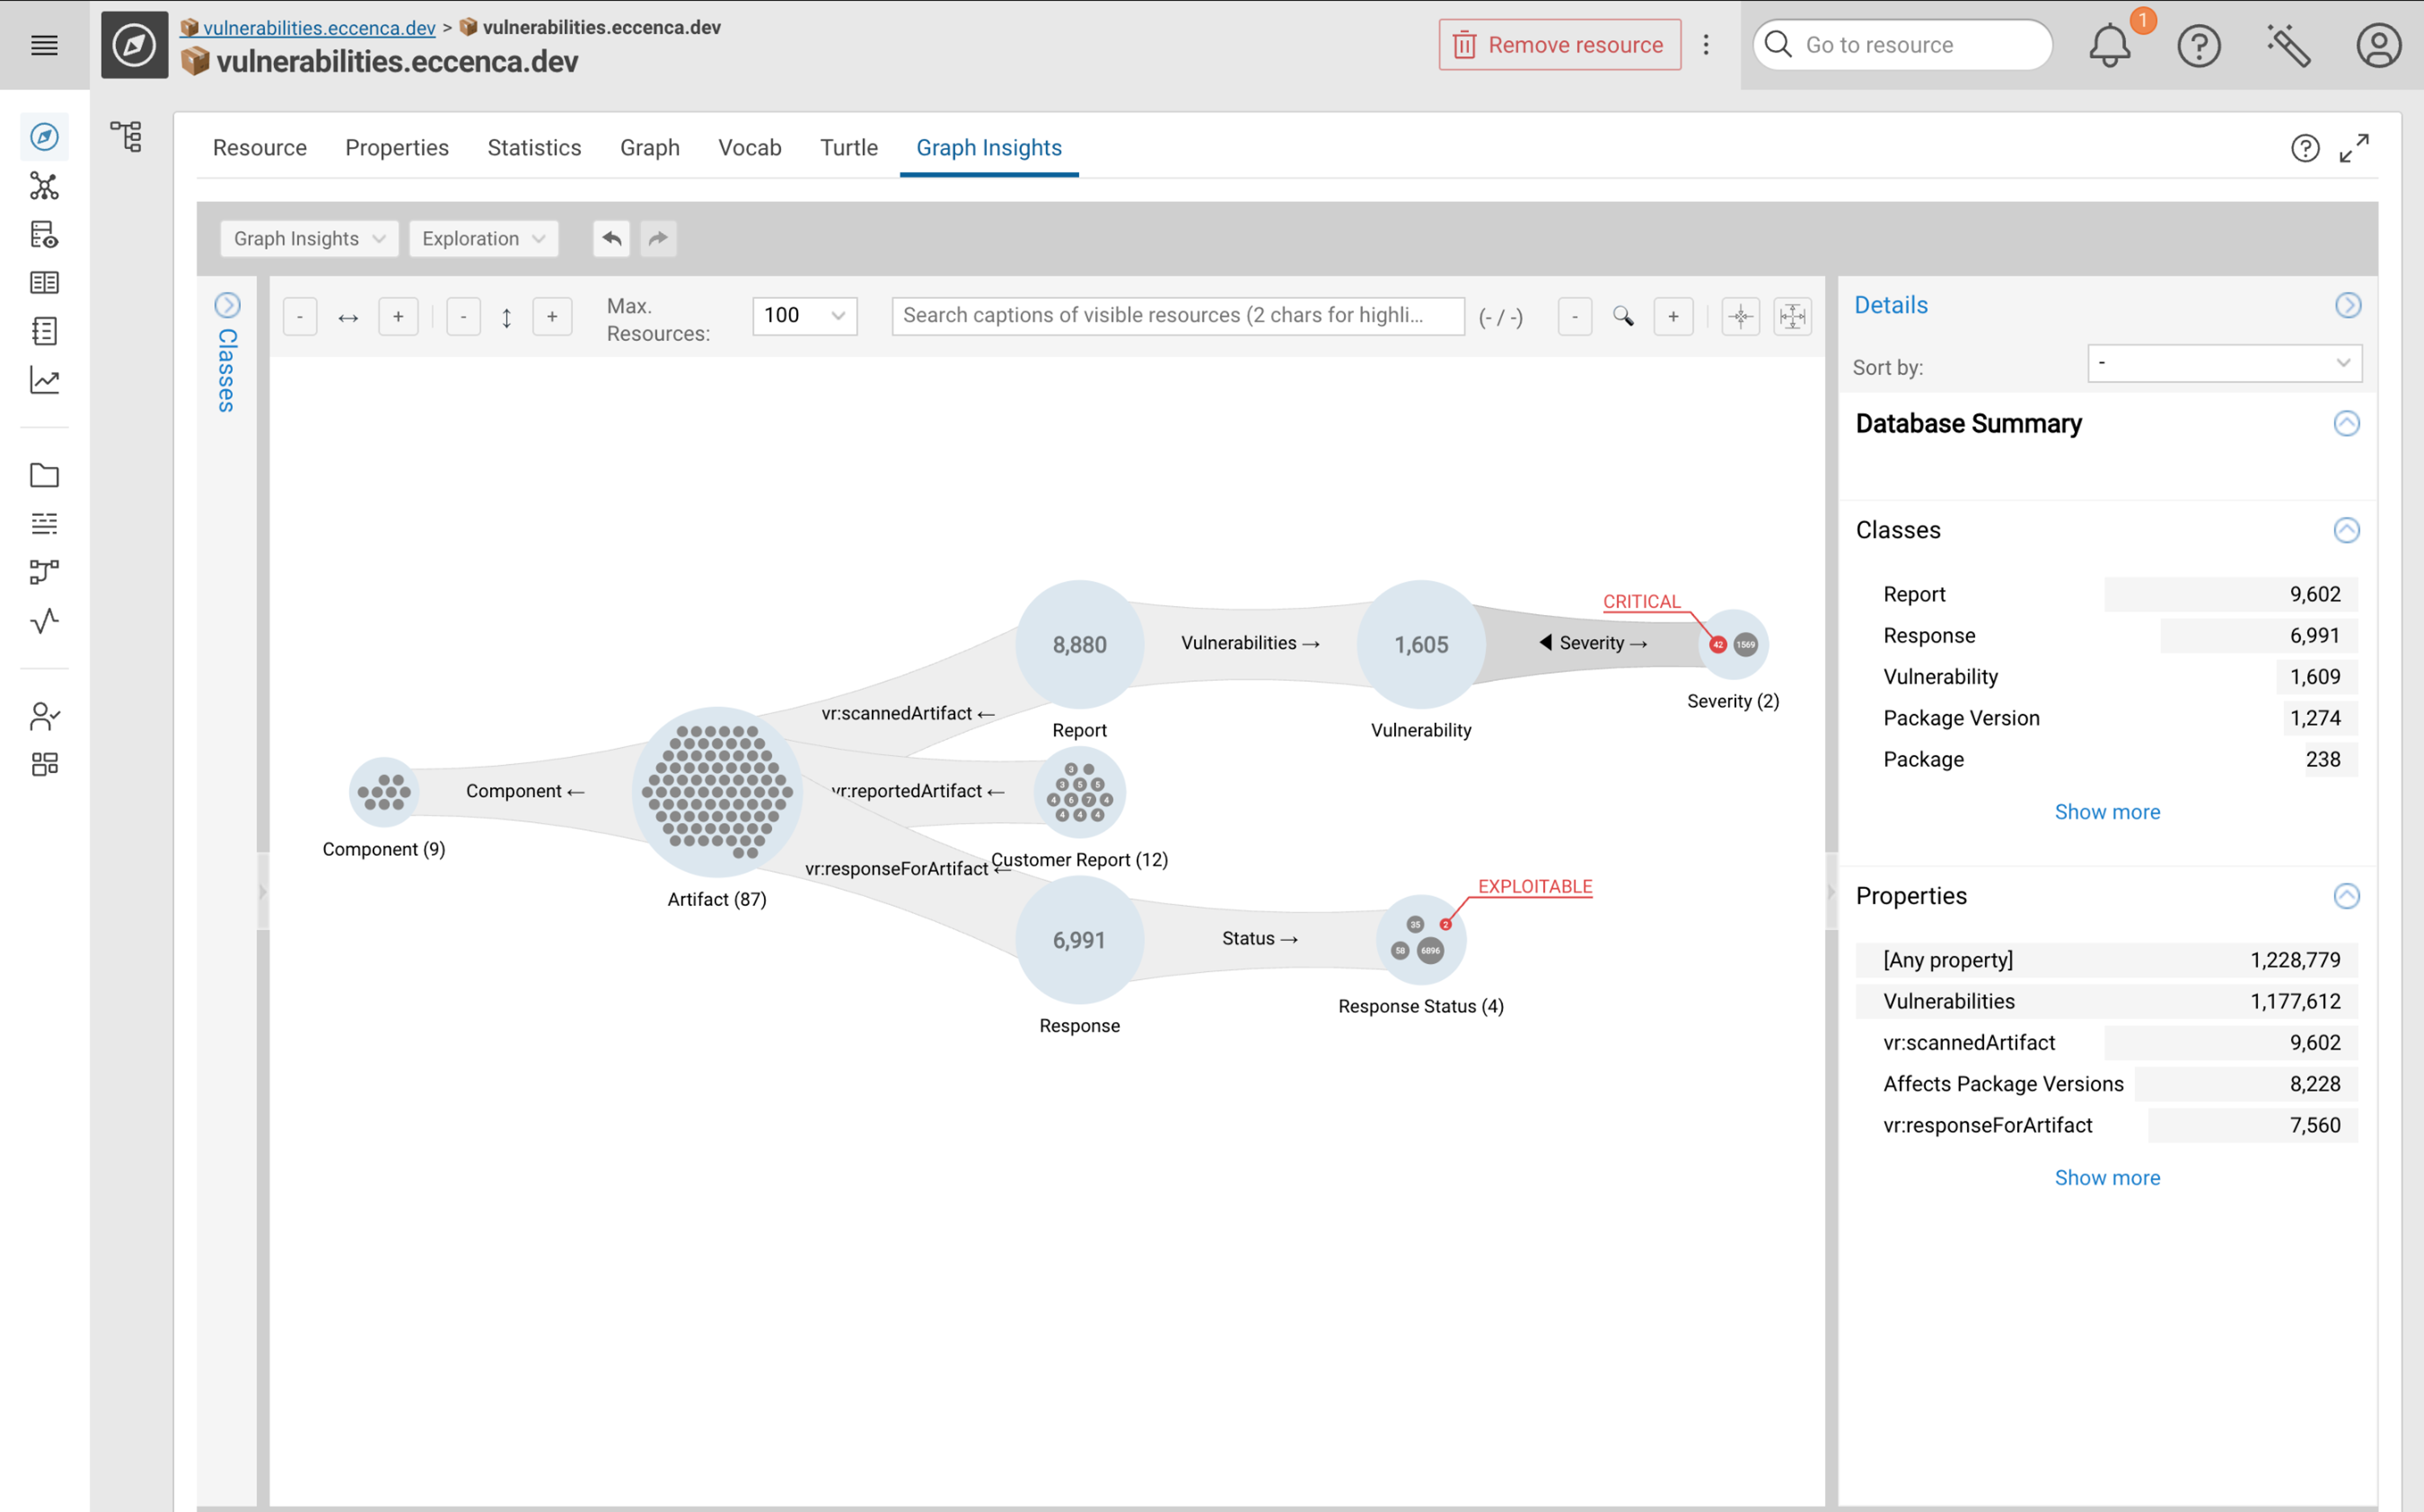Open the Max Resources dropdown showing 100
The image size is (2424, 1512).
805,315
